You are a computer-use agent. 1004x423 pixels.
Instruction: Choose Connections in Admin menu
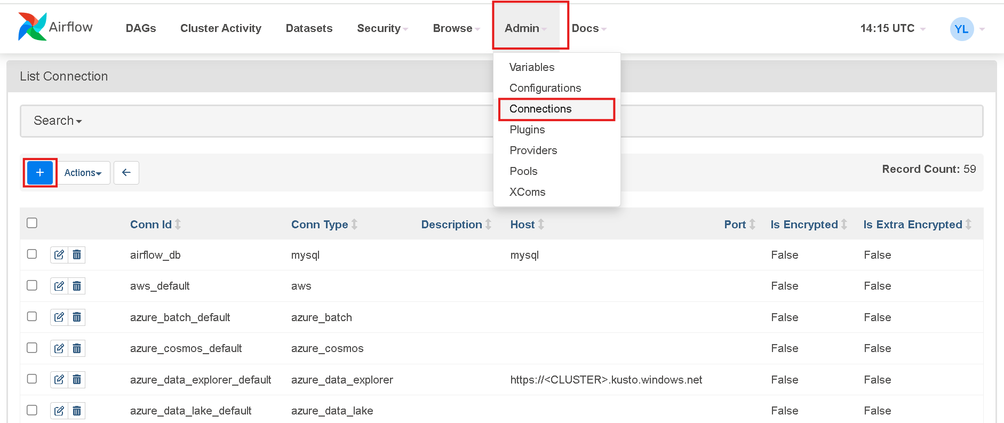coord(540,109)
